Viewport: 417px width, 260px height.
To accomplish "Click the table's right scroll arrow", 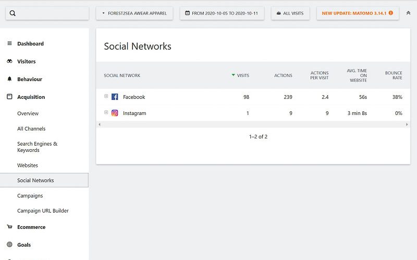I will coord(407,125).
